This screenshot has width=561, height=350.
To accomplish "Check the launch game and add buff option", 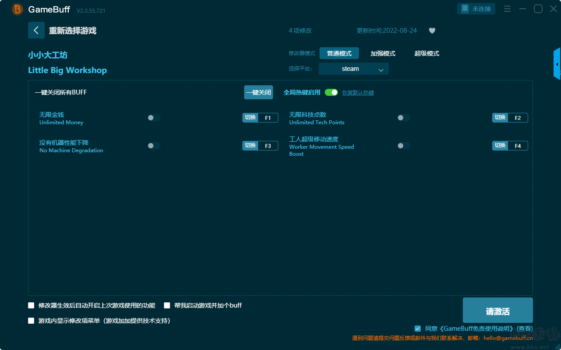I will (x=167, y=305).
